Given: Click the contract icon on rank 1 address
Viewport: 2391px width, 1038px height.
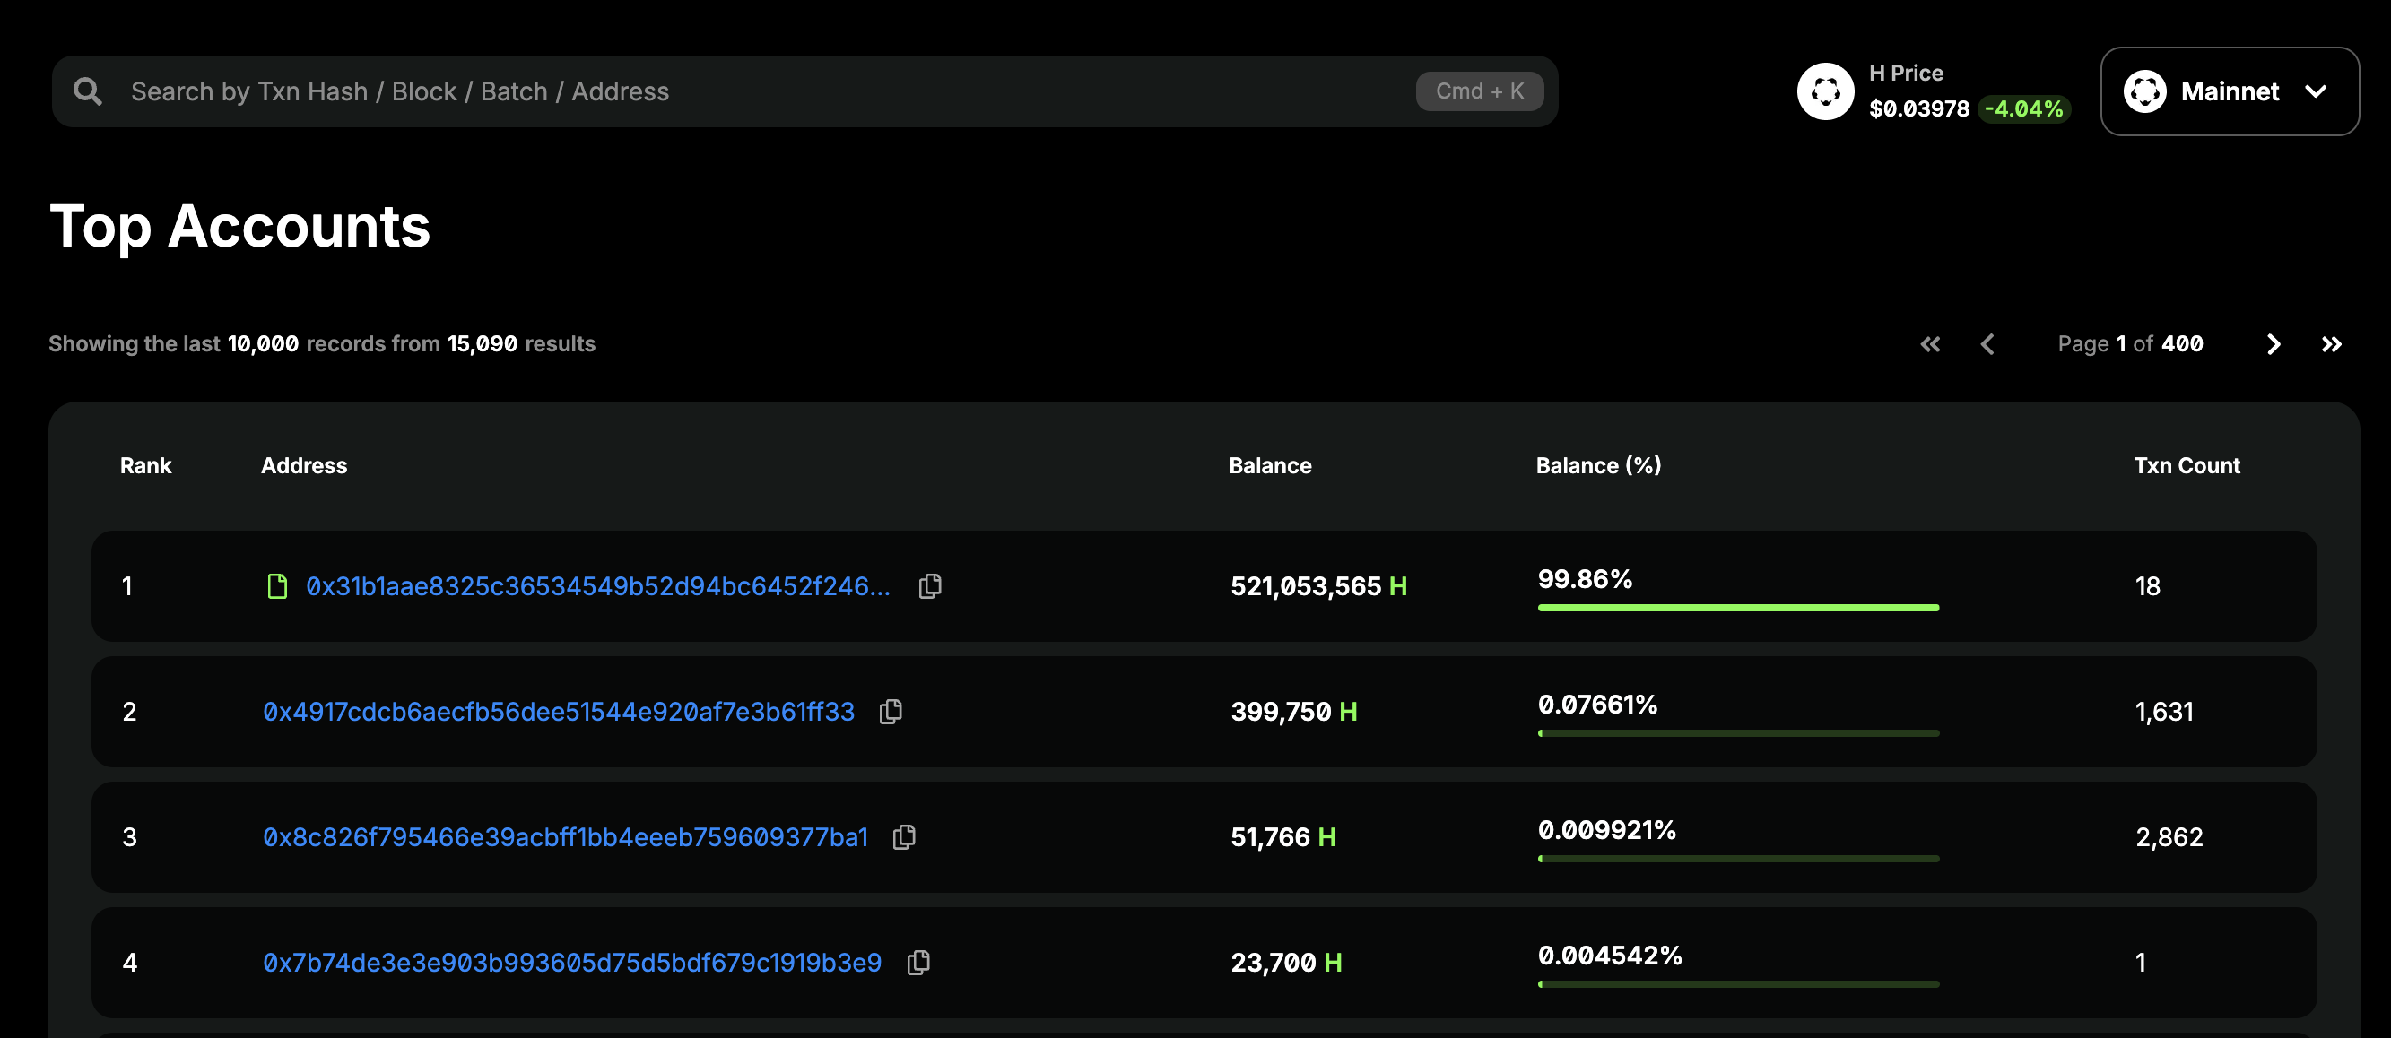Looking at the screenshot, I should (x=276, y=586).
